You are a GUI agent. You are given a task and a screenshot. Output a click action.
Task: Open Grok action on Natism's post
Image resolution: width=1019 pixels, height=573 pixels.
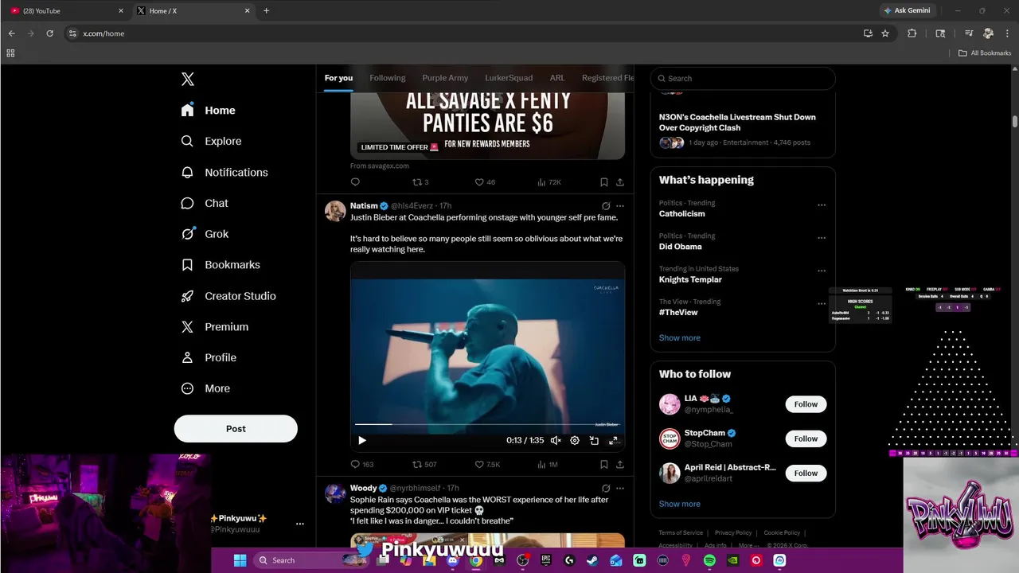click(606, 206)
